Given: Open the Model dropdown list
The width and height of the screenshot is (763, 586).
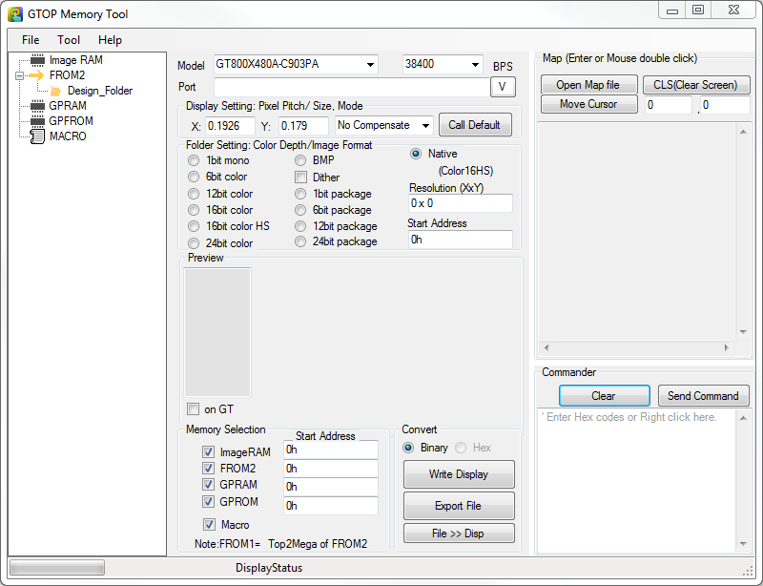Looking at the screenshot, I should [x=370, y=65].
